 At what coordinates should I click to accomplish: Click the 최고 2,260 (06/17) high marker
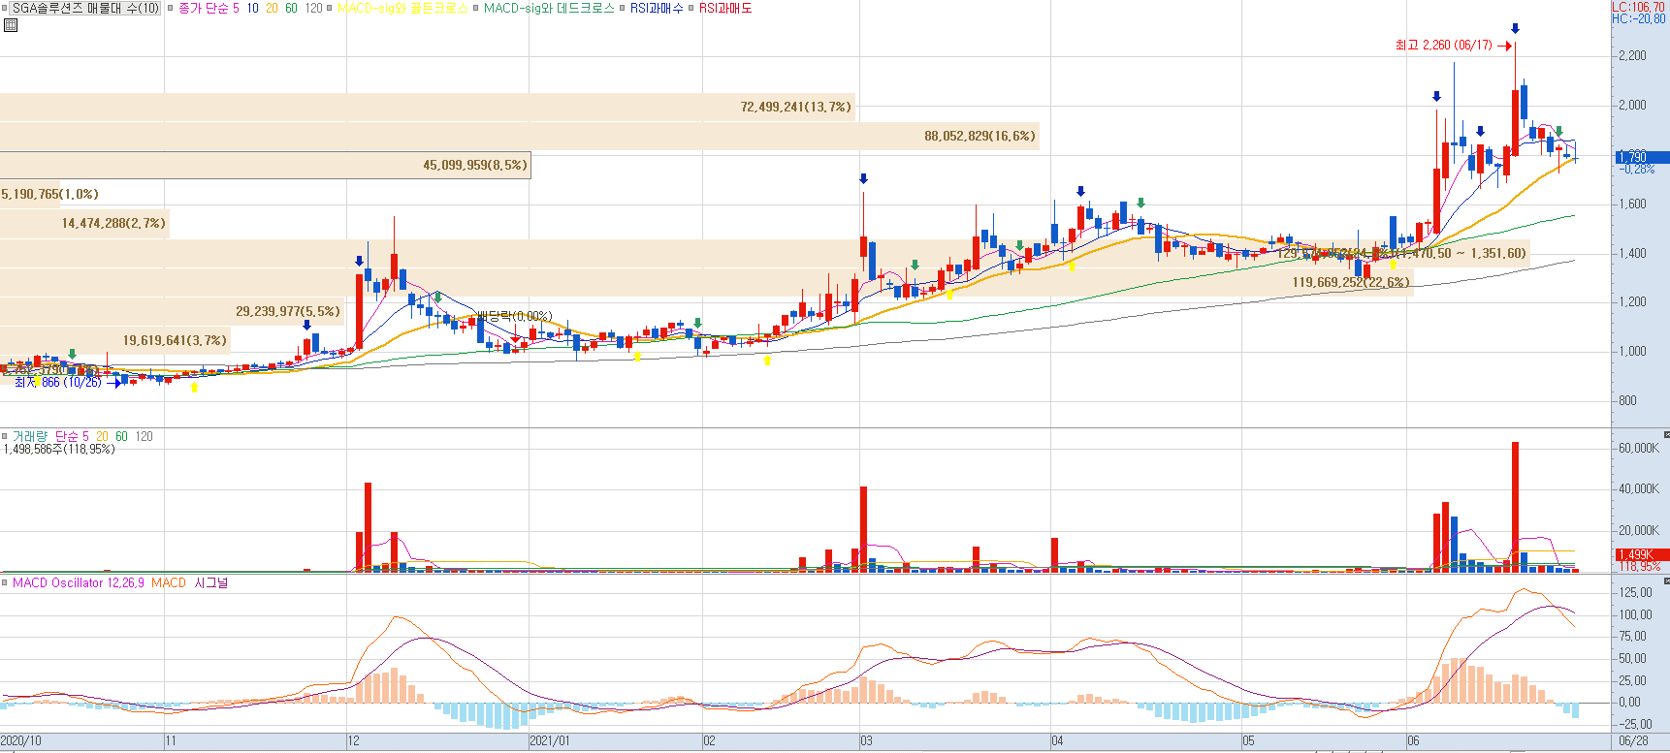tap(1453, 46)
